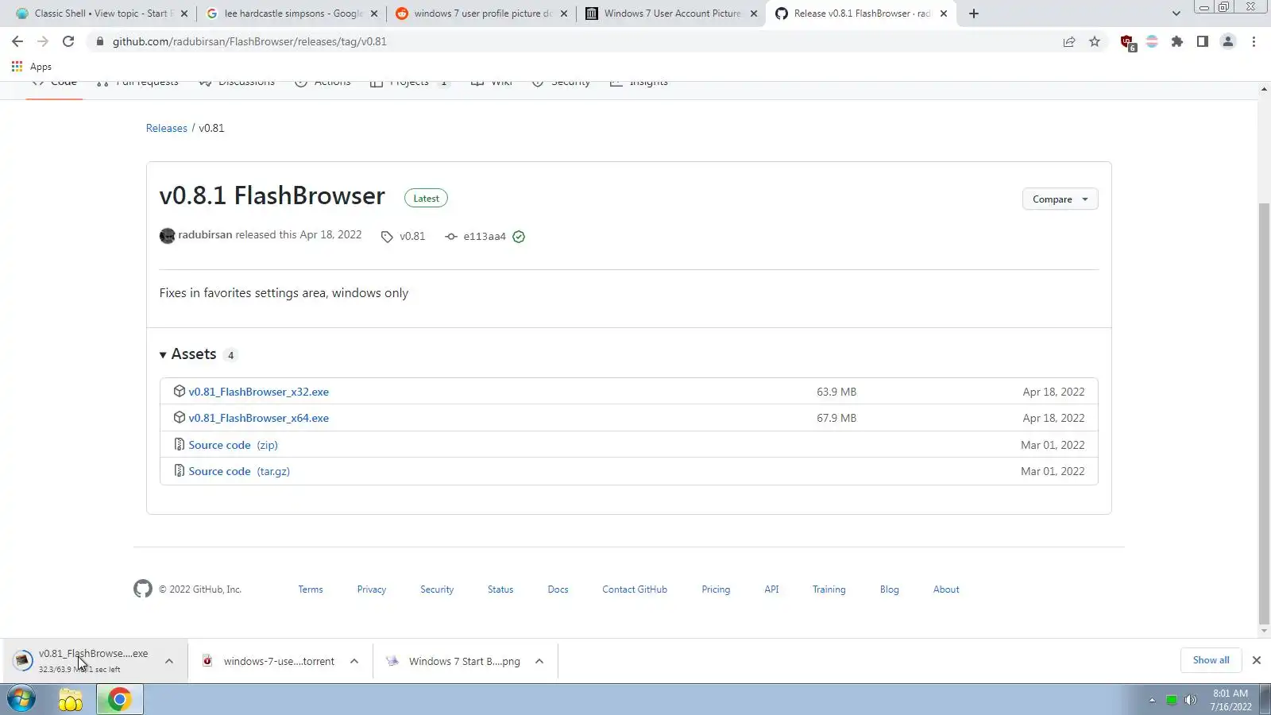
Task: Open the Docs footer link
Action: 558,589
